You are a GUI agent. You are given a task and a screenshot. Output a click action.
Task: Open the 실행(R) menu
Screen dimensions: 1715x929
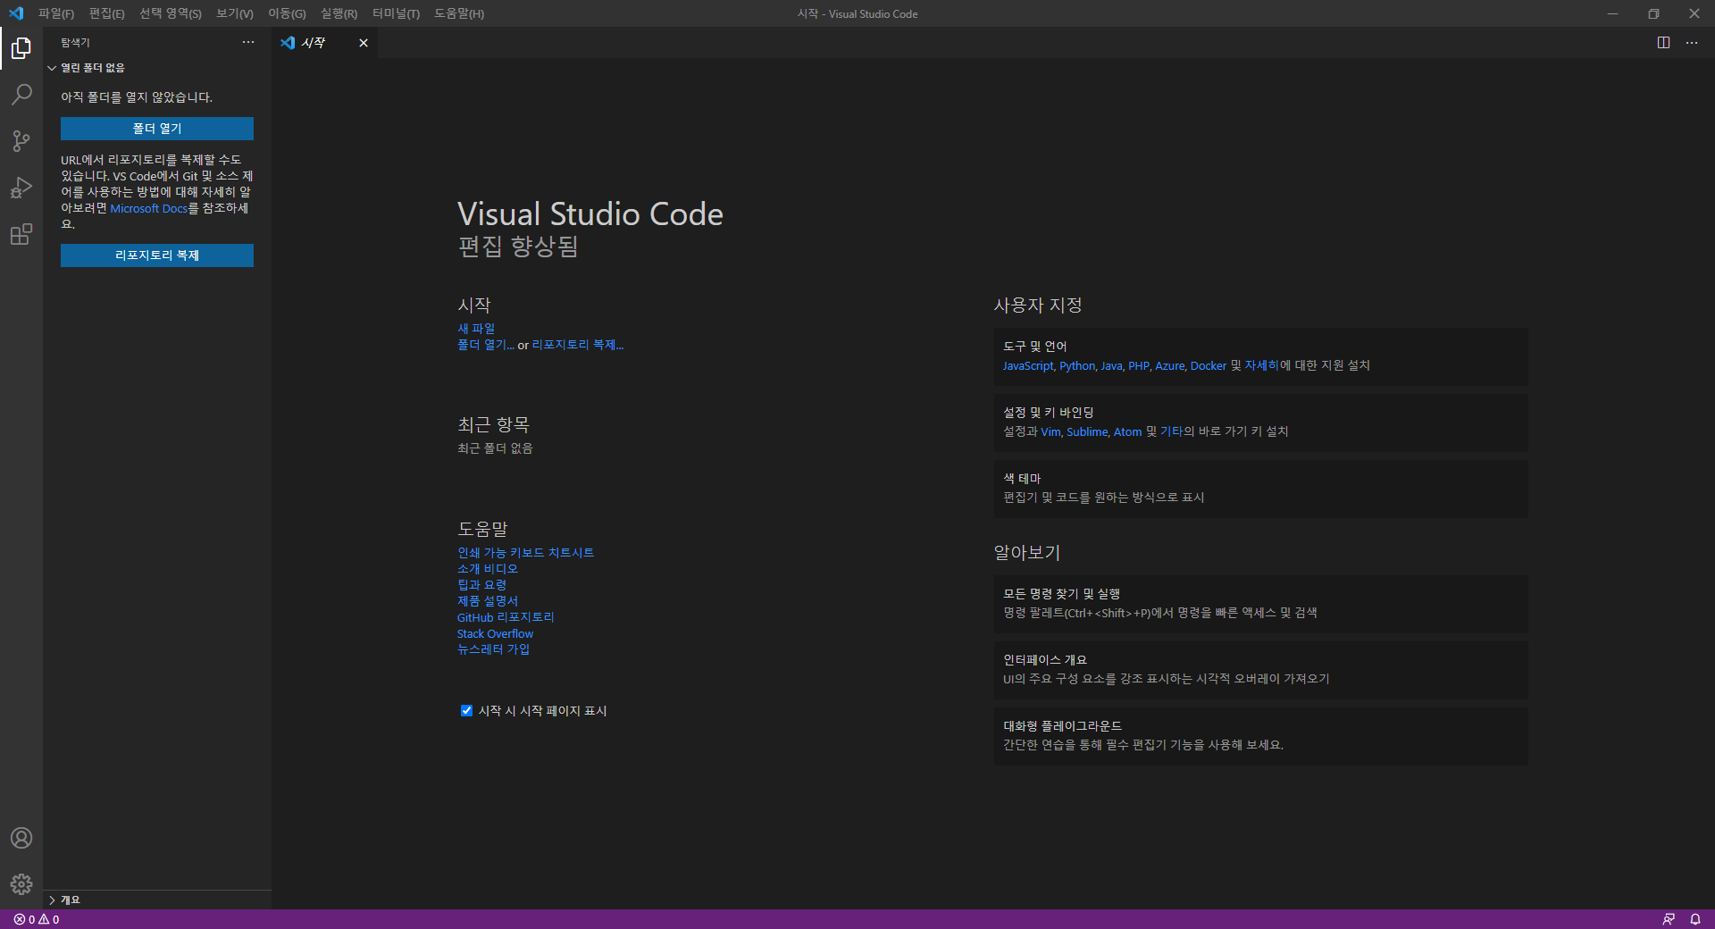point(339,13)
